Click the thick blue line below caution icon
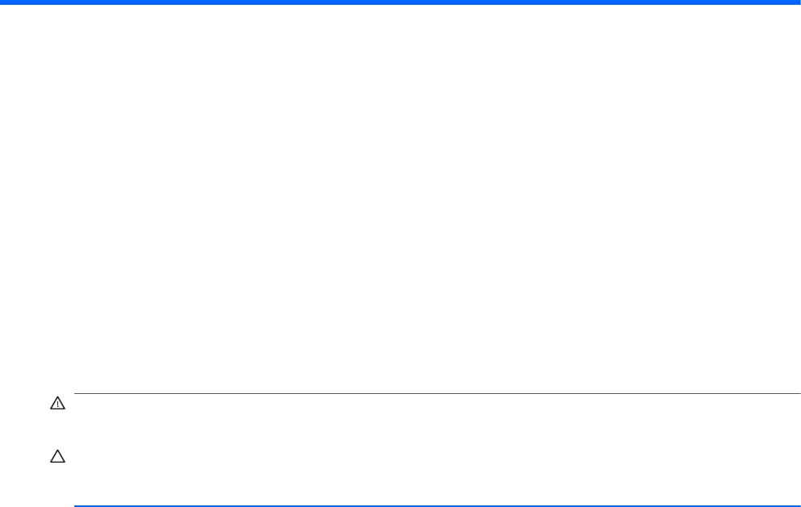Image resolution: width=801 pixels, height=507 pixels. pos(438,506)
